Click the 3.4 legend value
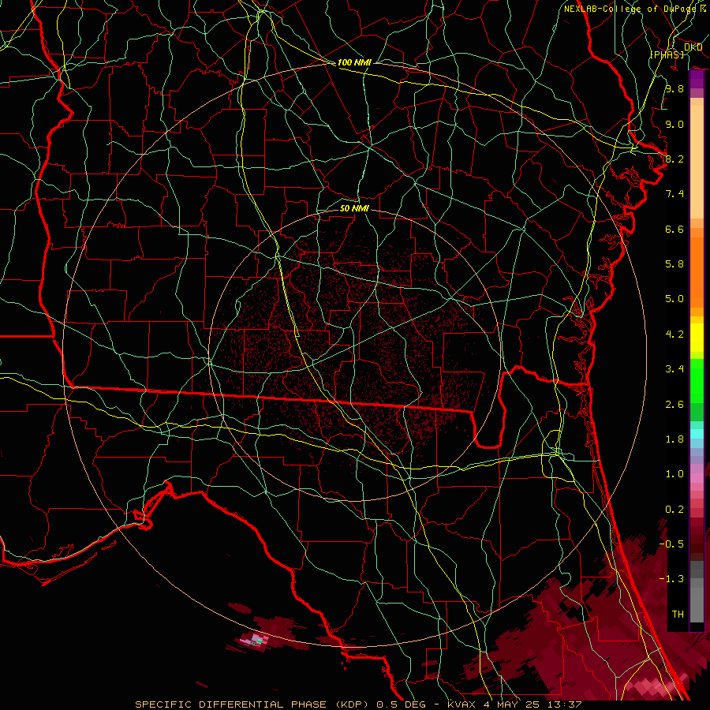This screenshot has width=710, height=710. 674,369
